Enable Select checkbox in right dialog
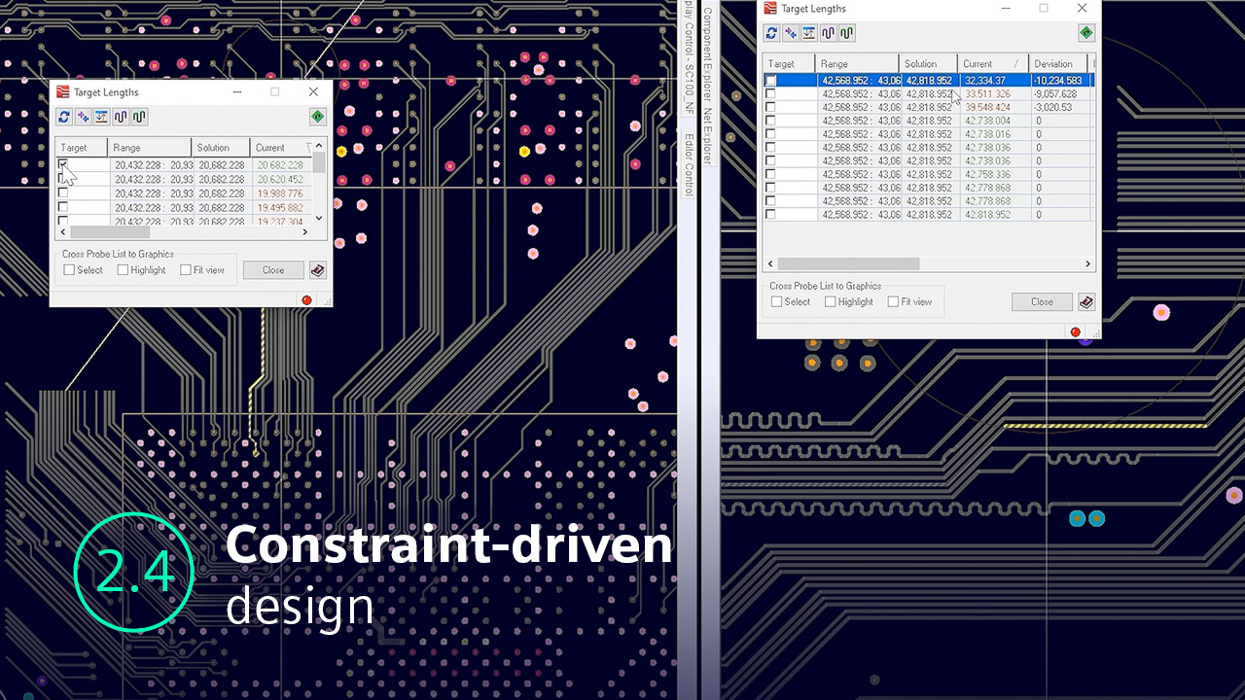Image resolution: width=1245 pixels, height=700 pixels. pos(776,302)
